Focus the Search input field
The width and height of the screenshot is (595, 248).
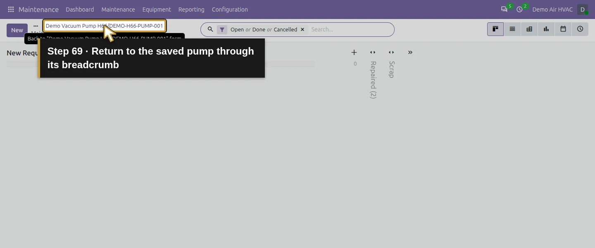(x=350, y=30)
